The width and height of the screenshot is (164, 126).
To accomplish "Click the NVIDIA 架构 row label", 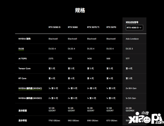I will point(24,39).
